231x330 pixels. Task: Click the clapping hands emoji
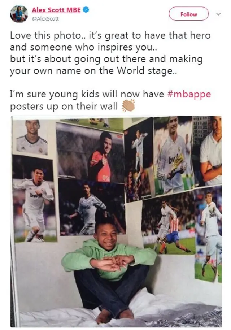click(x=128, y=105)
